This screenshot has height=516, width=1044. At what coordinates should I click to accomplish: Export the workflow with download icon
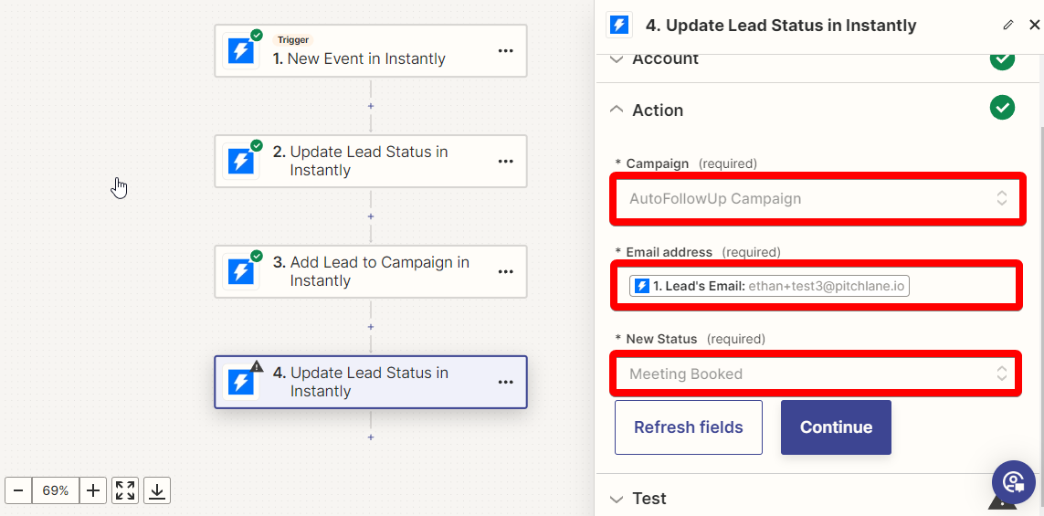click(x=157, y=490)
